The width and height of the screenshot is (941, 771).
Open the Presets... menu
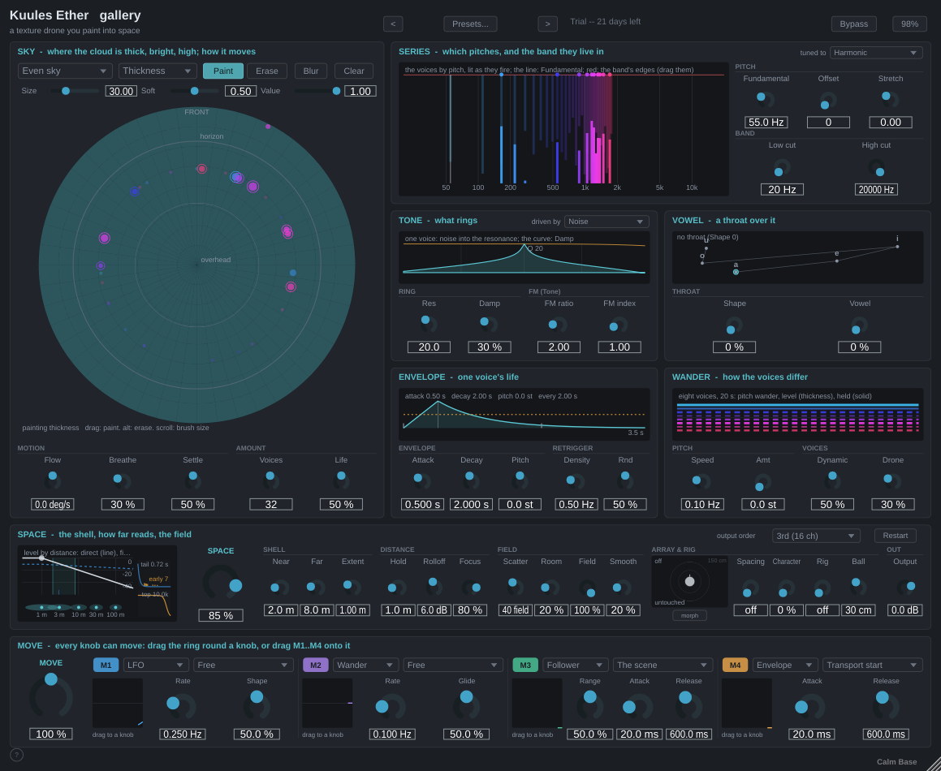coord(471,24)
